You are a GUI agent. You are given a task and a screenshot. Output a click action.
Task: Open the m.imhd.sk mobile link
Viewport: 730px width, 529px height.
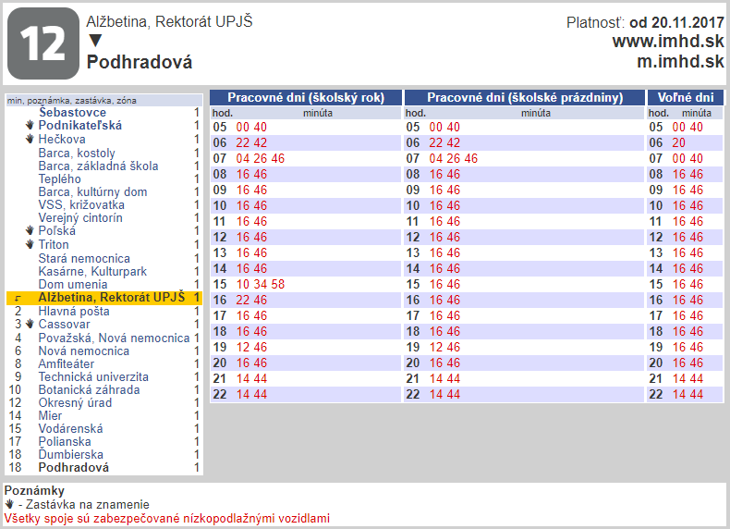680,61
